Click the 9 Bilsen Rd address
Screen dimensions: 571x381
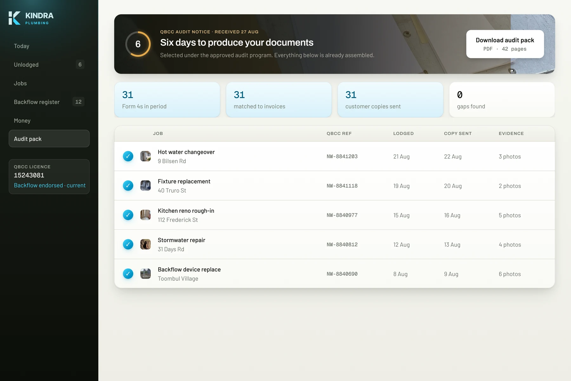point(172,161)
